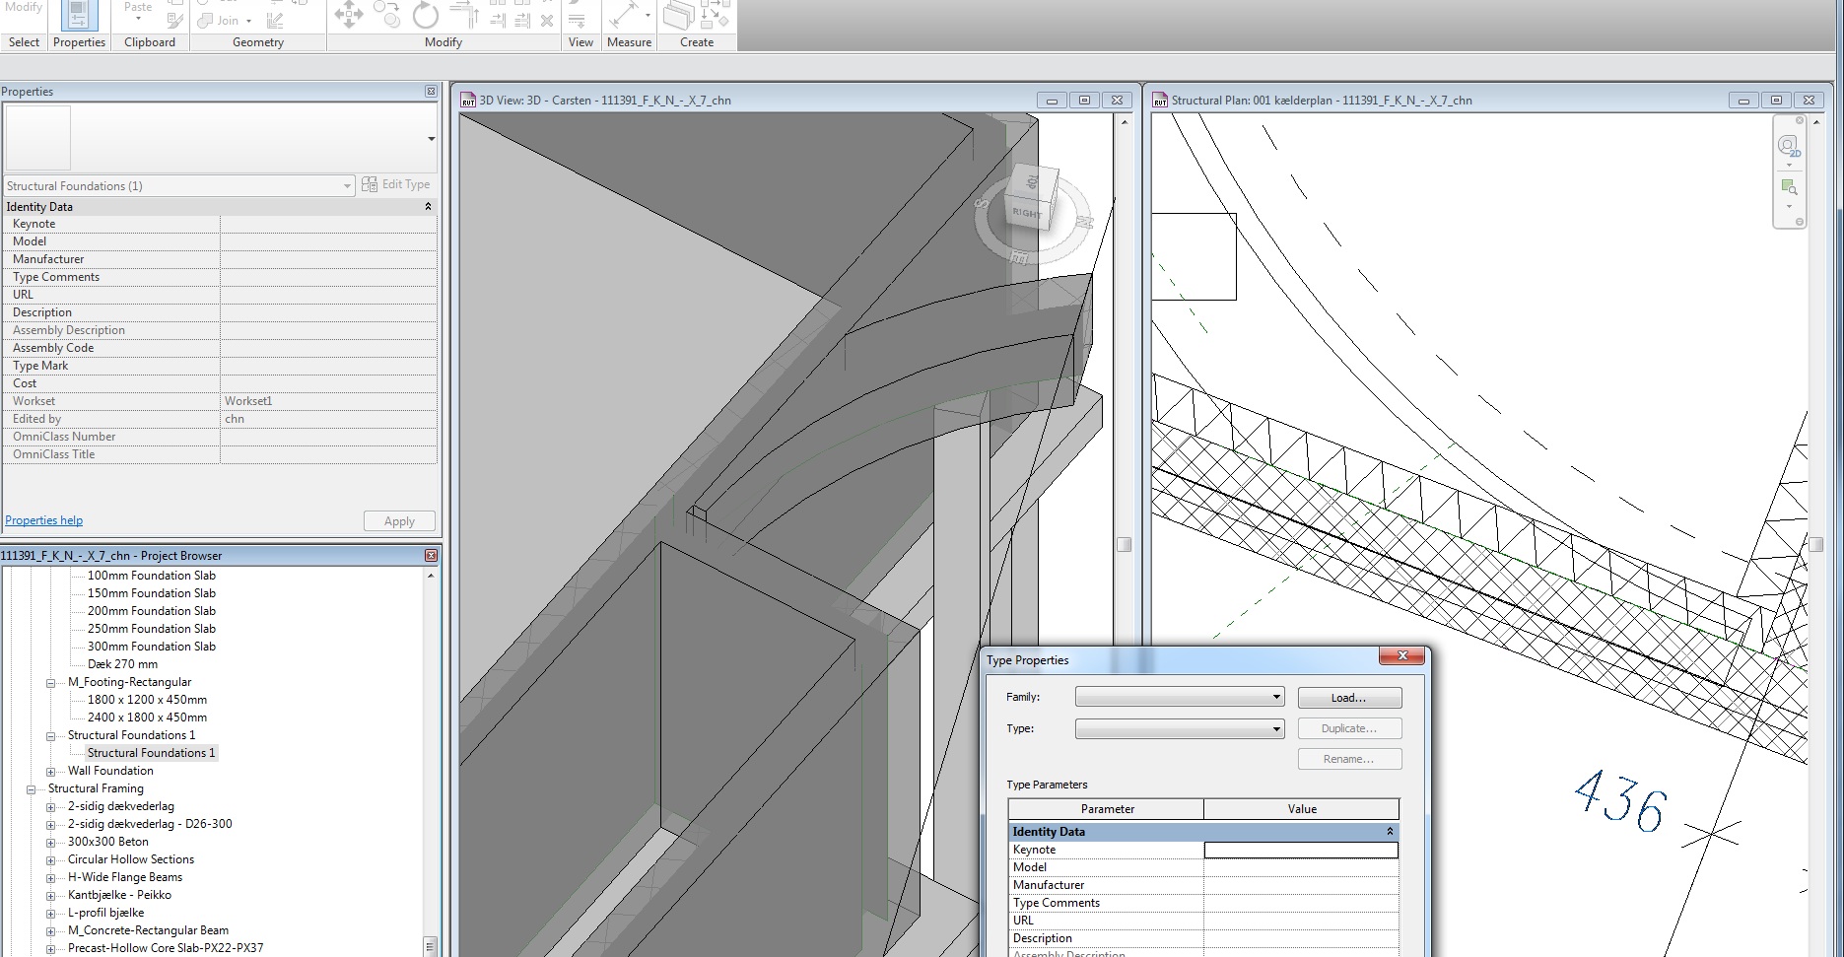
Task: Click the Delete X icon in Modify panel
Action: [547, 21]
